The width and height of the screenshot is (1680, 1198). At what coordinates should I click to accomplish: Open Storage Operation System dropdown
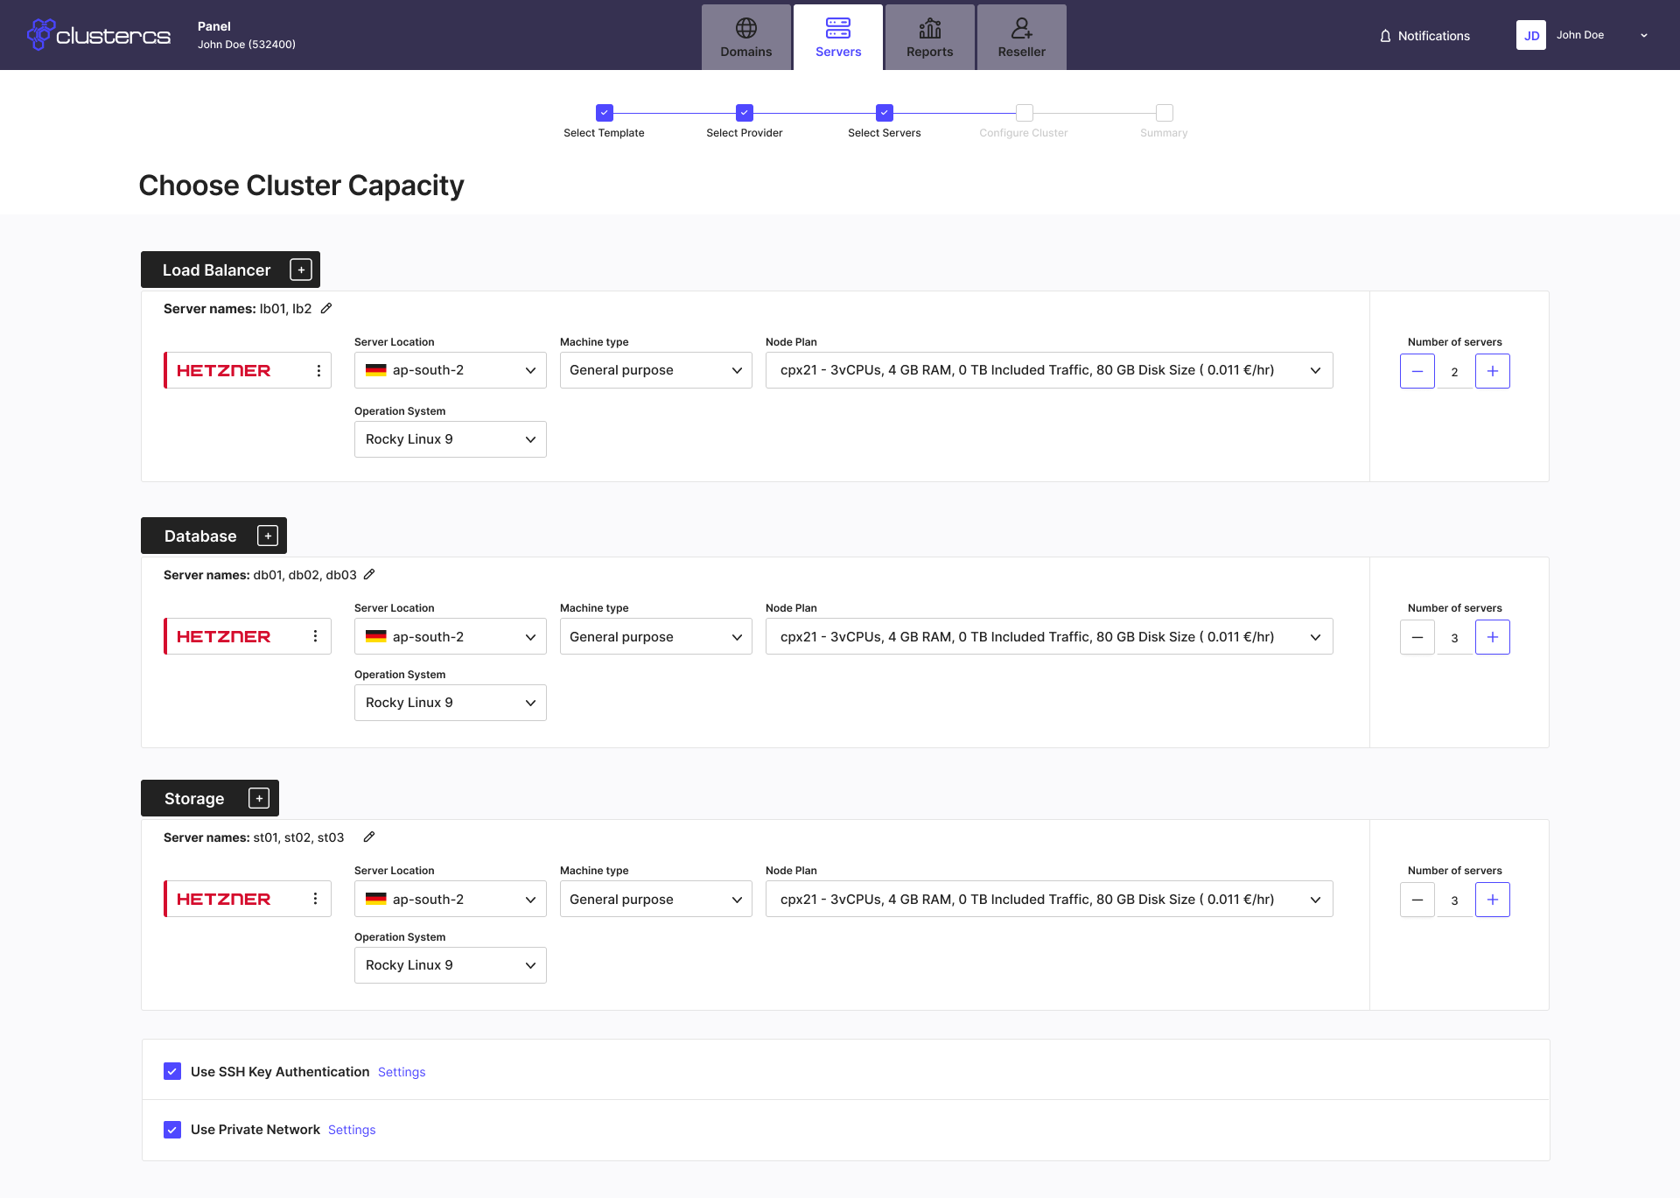coord(450,965)
